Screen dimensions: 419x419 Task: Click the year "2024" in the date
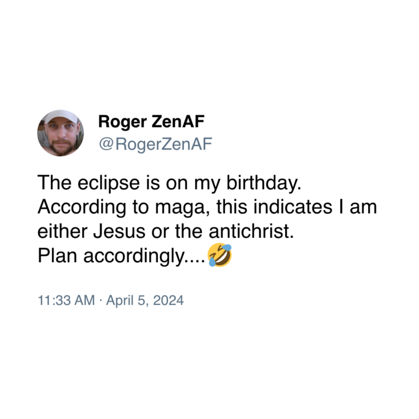169,300
